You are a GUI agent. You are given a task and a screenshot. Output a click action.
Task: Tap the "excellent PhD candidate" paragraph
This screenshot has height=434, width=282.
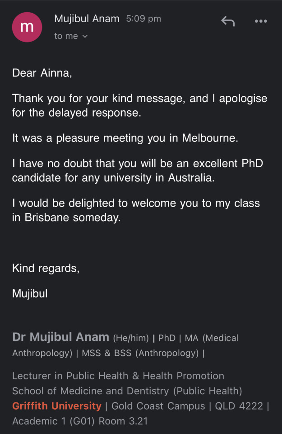point(137,170)
